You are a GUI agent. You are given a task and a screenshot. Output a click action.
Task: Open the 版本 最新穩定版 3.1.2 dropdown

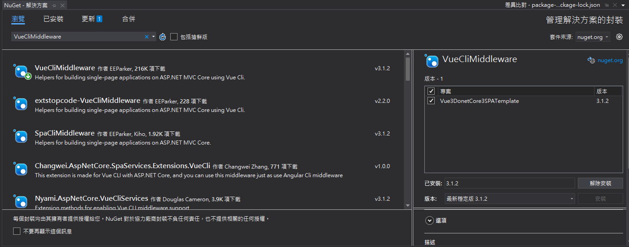509,199
